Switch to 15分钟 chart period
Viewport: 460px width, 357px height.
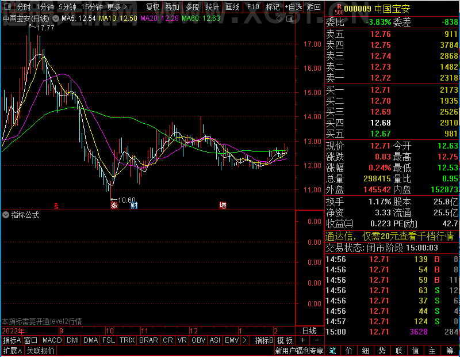(x=92, y=7)
